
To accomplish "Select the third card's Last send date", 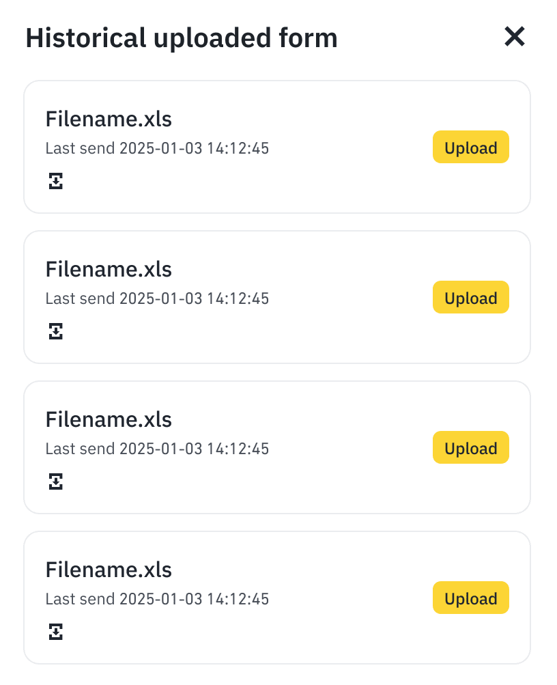I will coord(157,449).
